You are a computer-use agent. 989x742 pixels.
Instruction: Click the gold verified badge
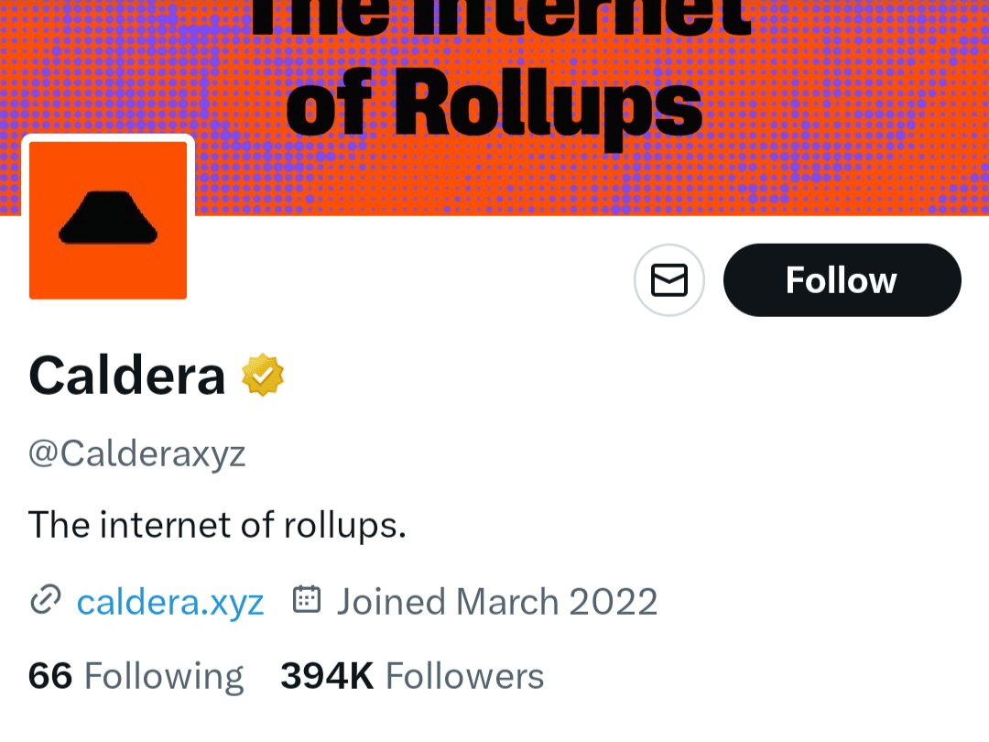[263, 376]
